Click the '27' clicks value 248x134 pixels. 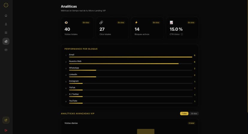point(102,29)
